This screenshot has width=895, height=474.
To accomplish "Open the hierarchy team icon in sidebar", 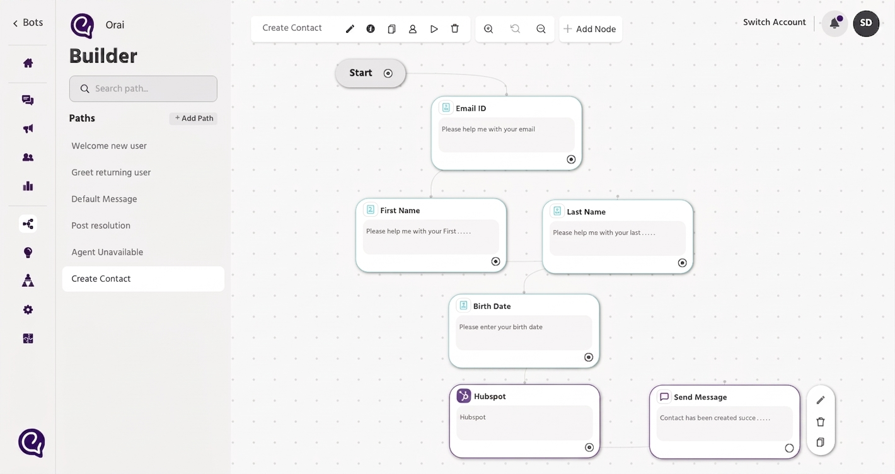I will pos(28,281).
